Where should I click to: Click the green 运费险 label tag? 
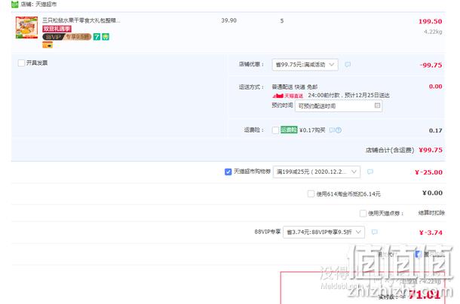coord(289,129)
